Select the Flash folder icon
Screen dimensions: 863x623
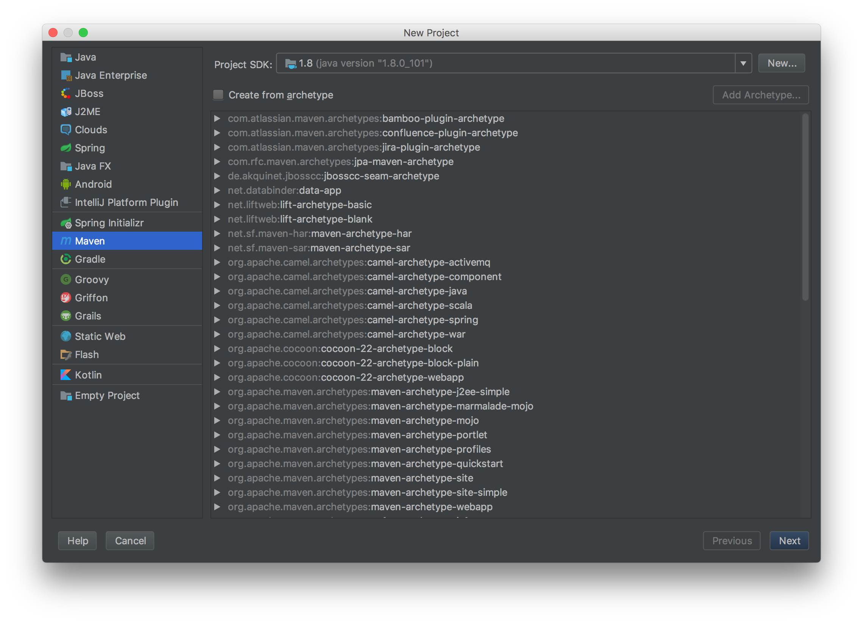(66, 355)
